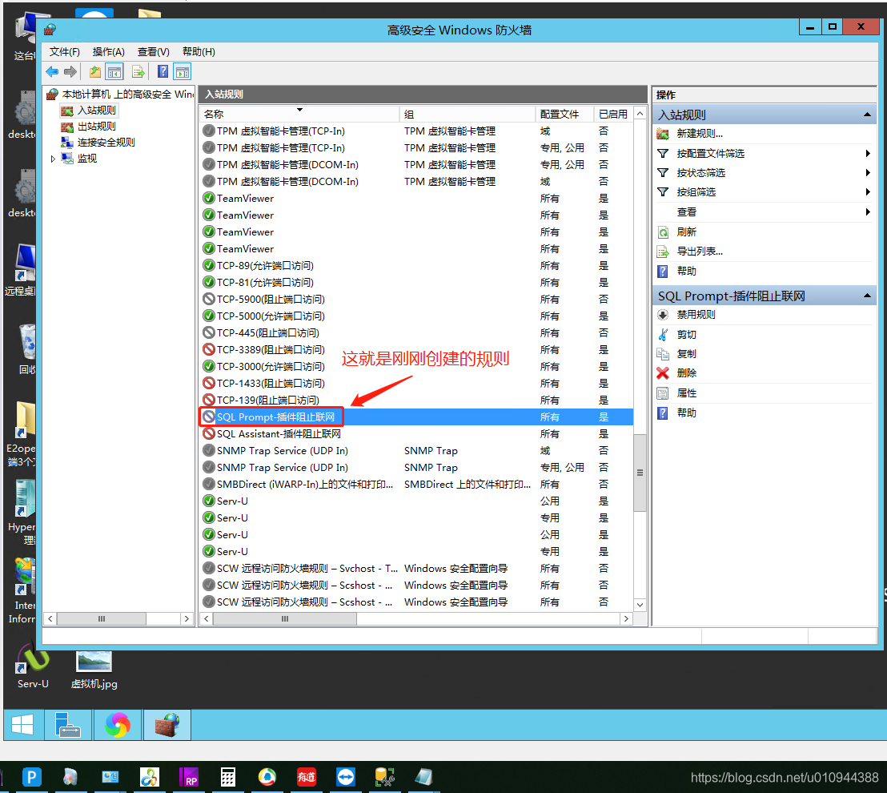
Task: Click the block icon of TCP-139 rule
Action: [209, 401]
